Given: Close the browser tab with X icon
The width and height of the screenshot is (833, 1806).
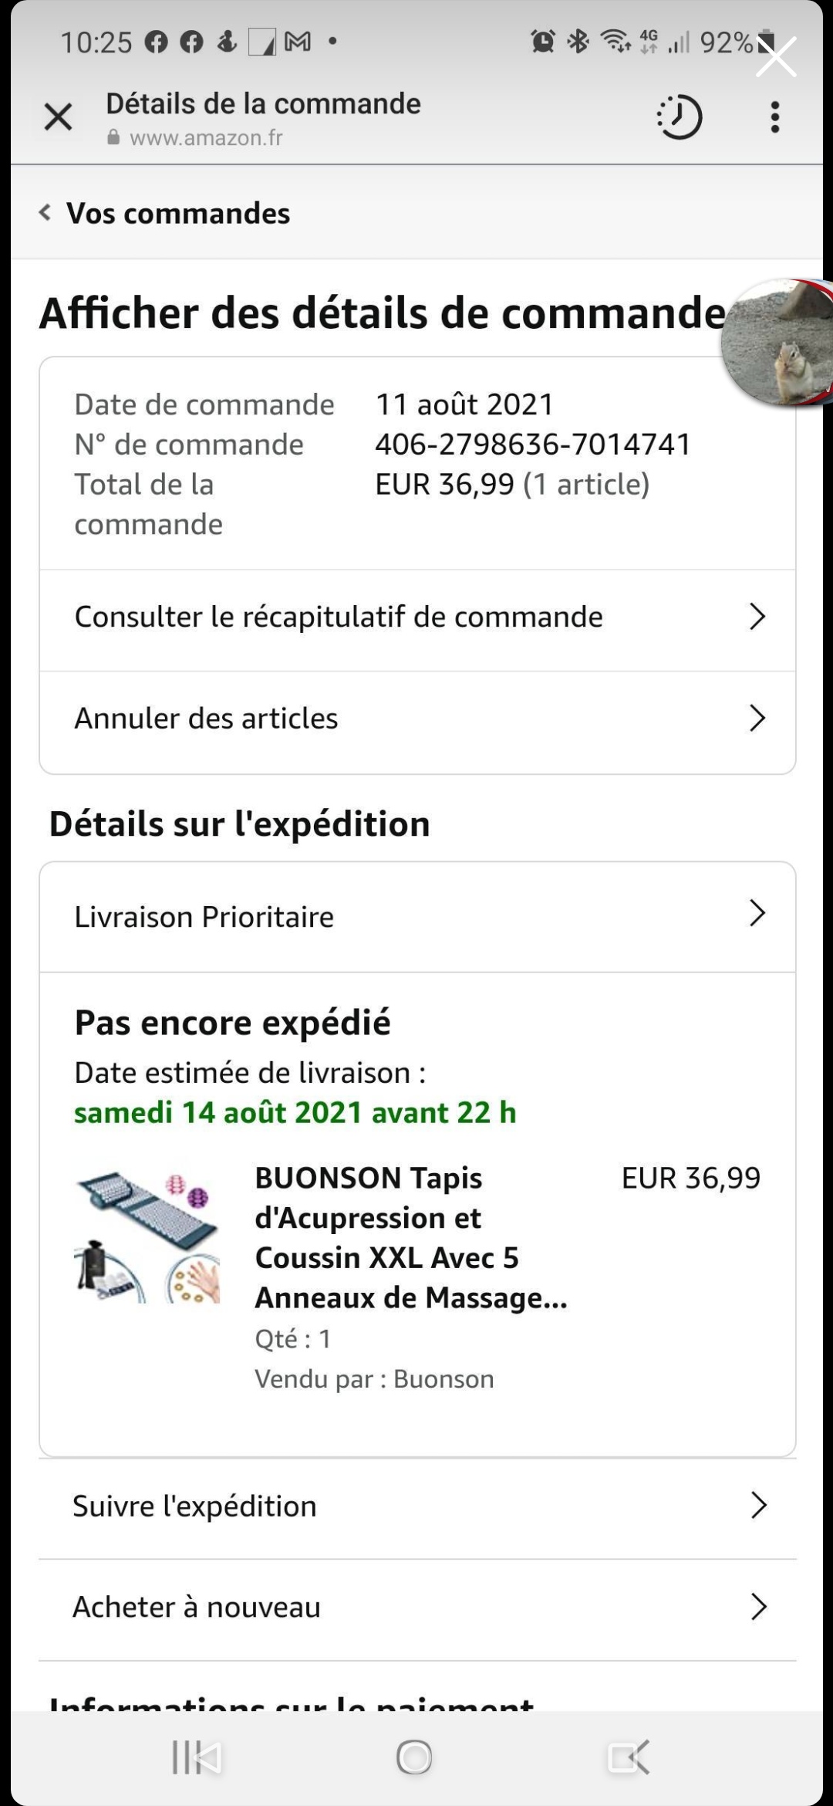Looking at the screenshot, I should (58, 117).
